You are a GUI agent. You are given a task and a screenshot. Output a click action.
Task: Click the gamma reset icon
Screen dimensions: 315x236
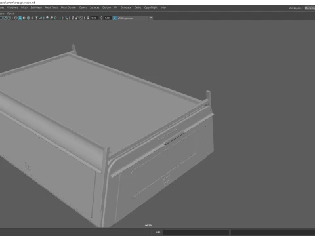(101, 18)
